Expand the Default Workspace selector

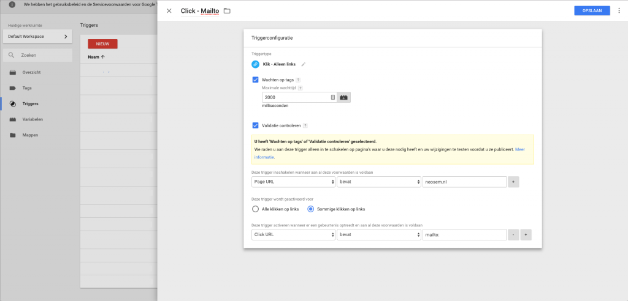pos(37,36)
